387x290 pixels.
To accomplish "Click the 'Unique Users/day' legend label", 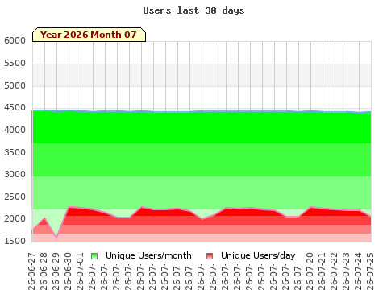I will 258,255.
